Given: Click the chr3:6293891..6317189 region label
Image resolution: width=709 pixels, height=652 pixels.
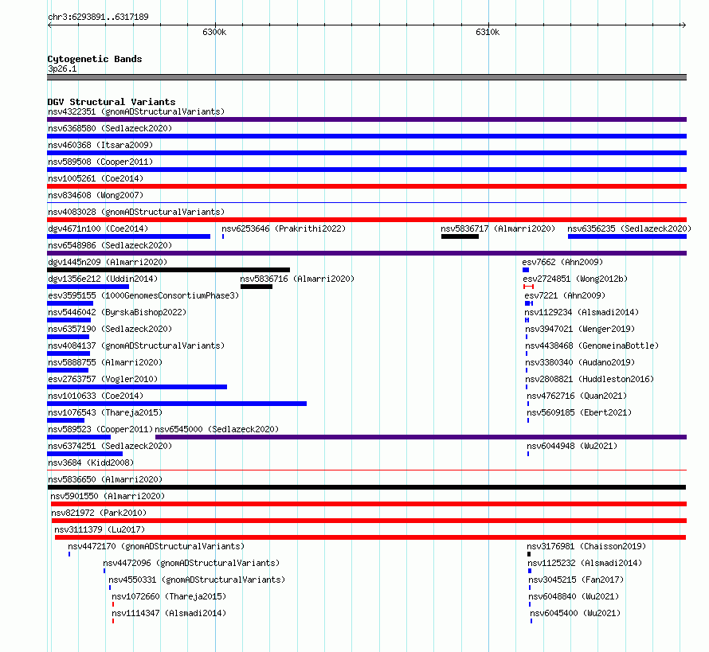Looking at the screenshot, I should (98, 17).
